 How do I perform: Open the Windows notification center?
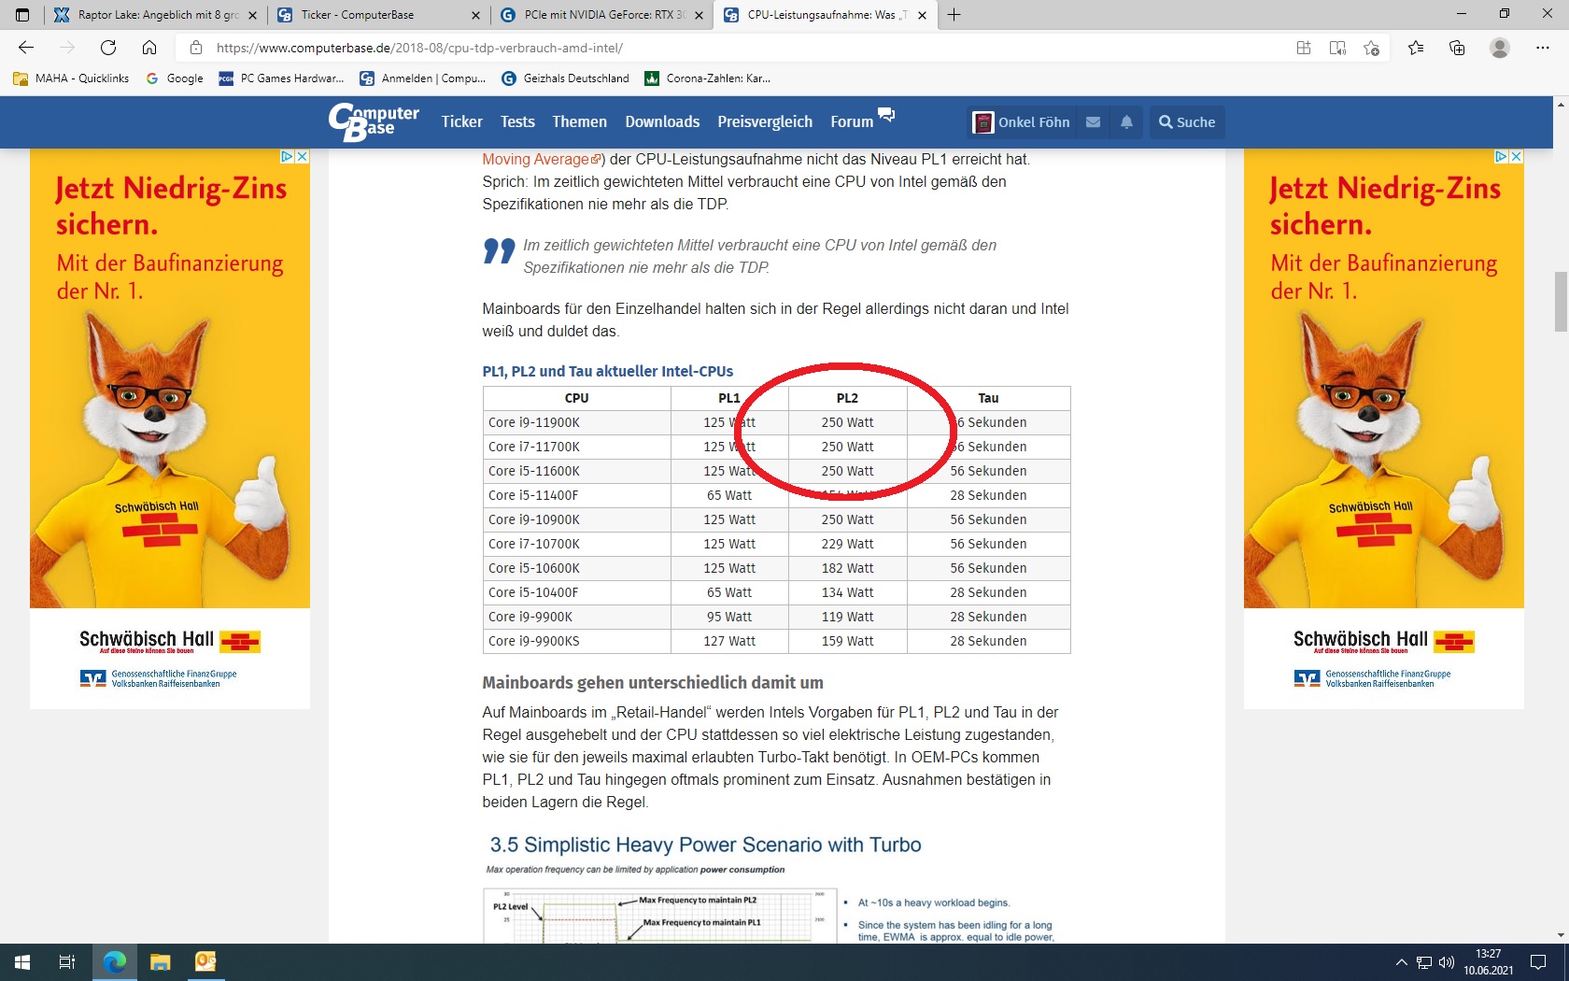pyautogui.click(x=1538, y=962)
